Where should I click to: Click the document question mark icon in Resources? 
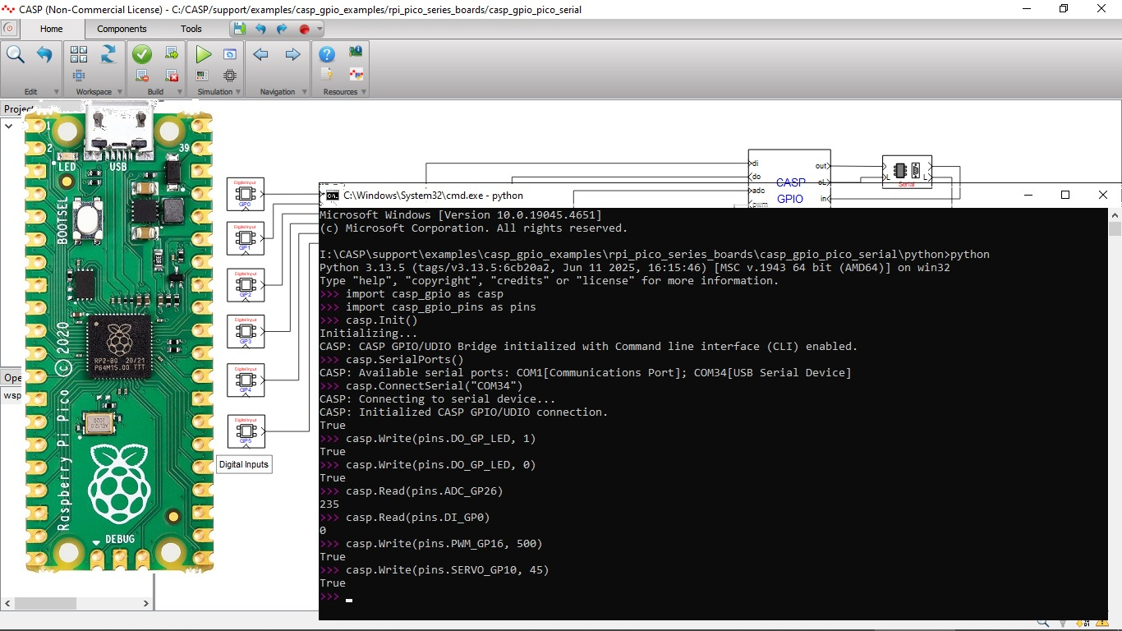pyautogui.click(x=327, y=75)
